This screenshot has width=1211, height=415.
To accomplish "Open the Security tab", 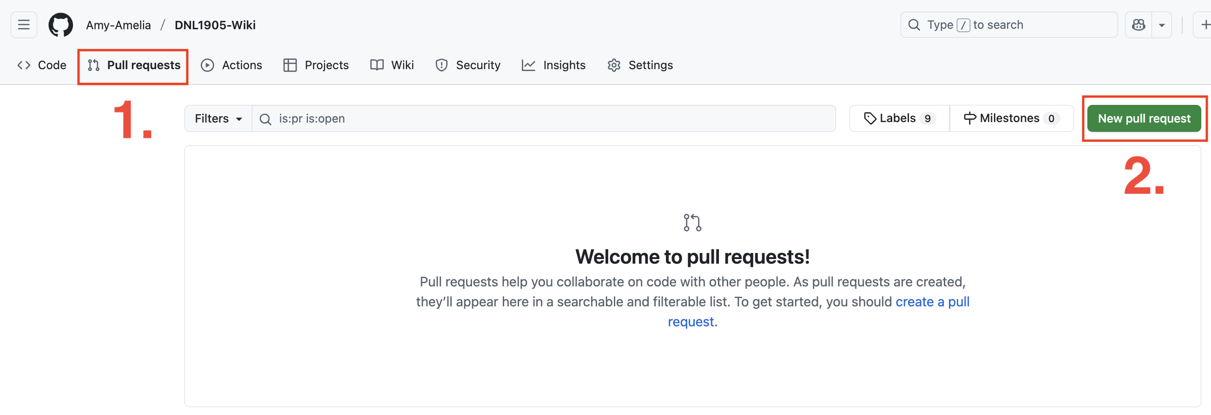I will (468, 65).
